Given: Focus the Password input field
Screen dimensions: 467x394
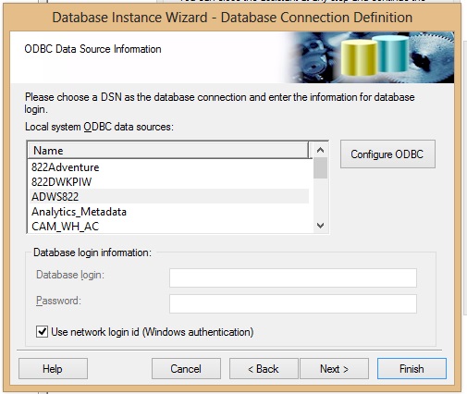Looking at the screenshot, I should [293, 303].
